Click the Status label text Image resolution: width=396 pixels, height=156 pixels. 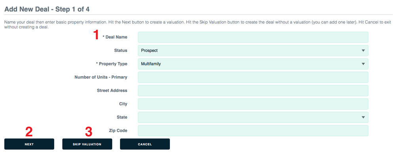tap(121, 51)
